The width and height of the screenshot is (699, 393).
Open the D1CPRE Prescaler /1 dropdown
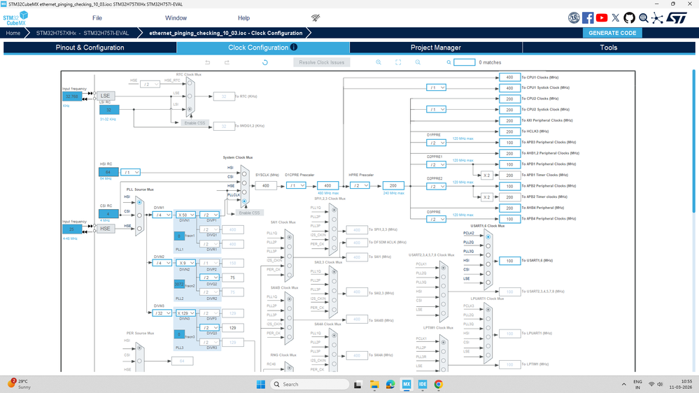[296, 185]
